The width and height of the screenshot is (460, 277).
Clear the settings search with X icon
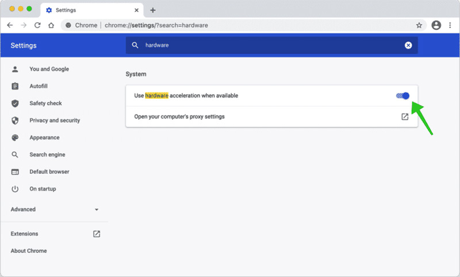(408, 45)
